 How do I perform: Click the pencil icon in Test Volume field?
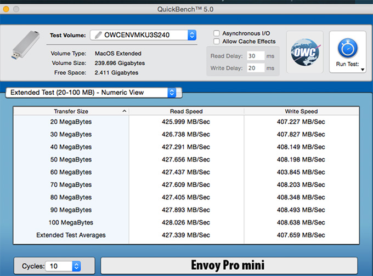[x=98, y=35]
